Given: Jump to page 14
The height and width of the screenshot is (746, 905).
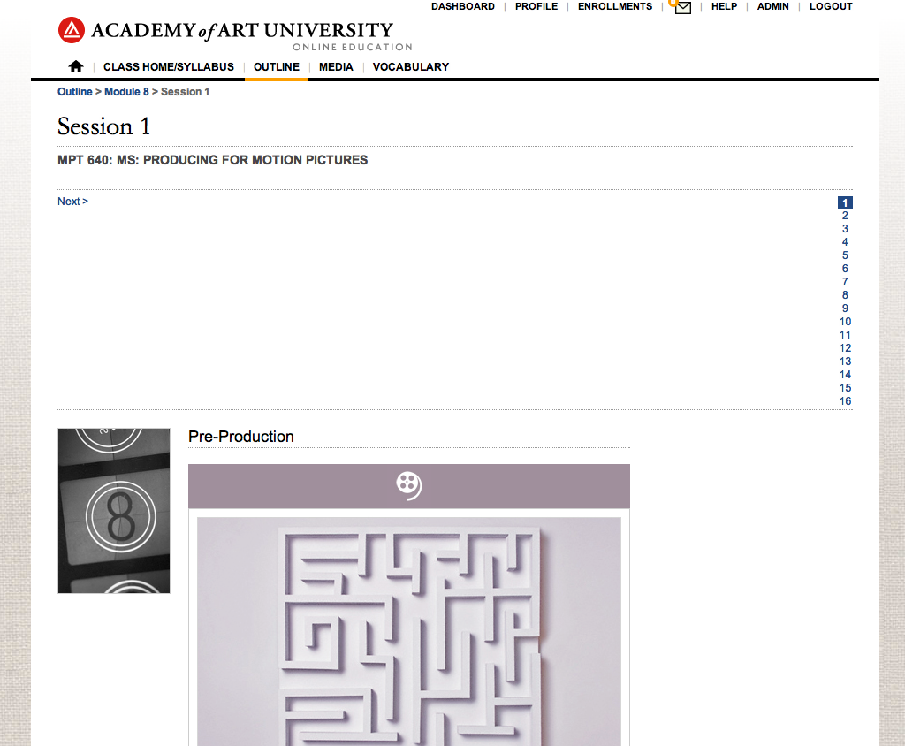Looking at the screenshot, I should [x=845, y=376].
